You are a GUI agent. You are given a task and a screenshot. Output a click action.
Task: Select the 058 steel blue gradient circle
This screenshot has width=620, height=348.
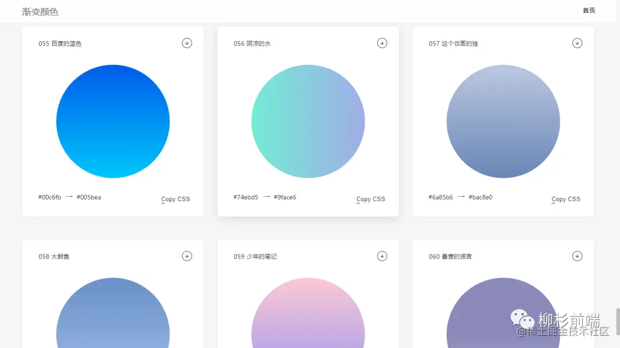(113, 313)
